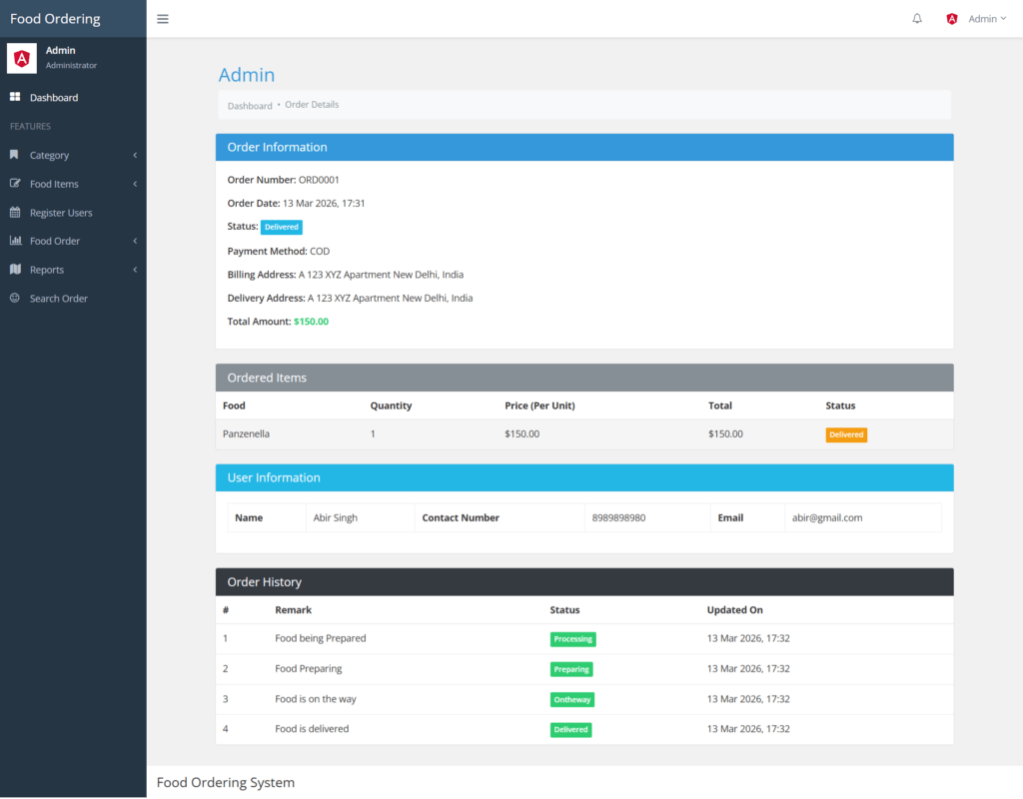Expand the Food Order submenu

[x=134, y=241]
